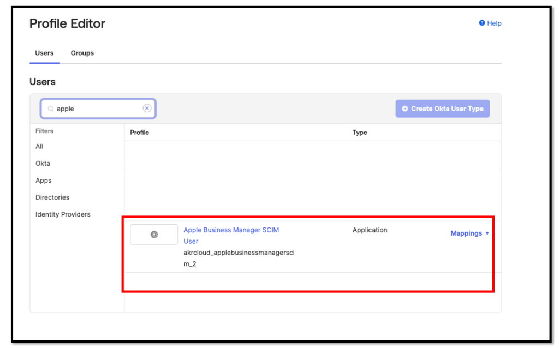
Task: Select the Users tab
Action: click(x=44, y=53)
